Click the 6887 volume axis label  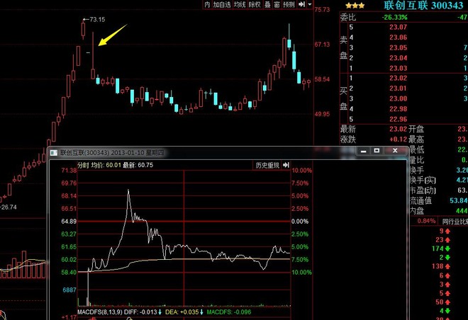[69, 290]
